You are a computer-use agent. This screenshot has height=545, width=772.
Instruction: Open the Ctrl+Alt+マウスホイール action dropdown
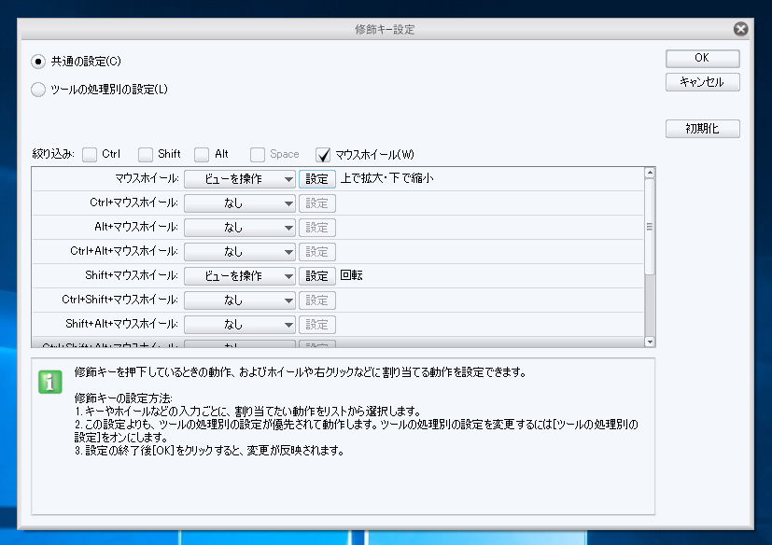[x=240, y=252]
